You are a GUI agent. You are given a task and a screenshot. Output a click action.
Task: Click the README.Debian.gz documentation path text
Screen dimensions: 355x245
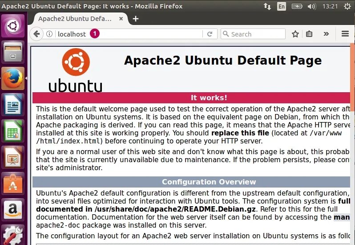(175, 209)
